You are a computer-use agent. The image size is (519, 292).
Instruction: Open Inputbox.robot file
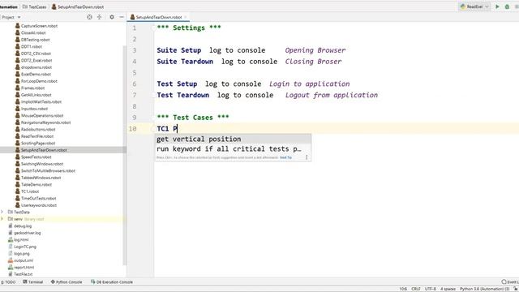point(32,109)
